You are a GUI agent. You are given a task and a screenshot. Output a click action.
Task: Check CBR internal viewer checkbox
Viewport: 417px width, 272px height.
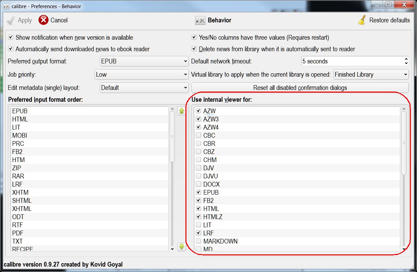coord(199,143)
